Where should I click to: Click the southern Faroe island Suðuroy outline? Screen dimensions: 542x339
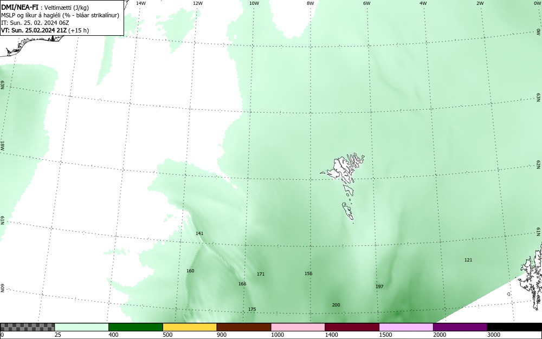click(348, 211)
